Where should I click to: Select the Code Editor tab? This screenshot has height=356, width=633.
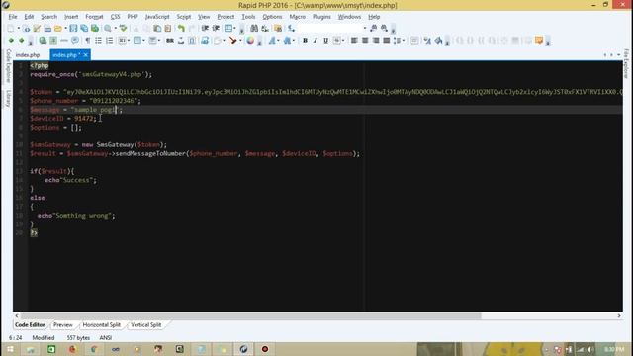click(30, 325)
